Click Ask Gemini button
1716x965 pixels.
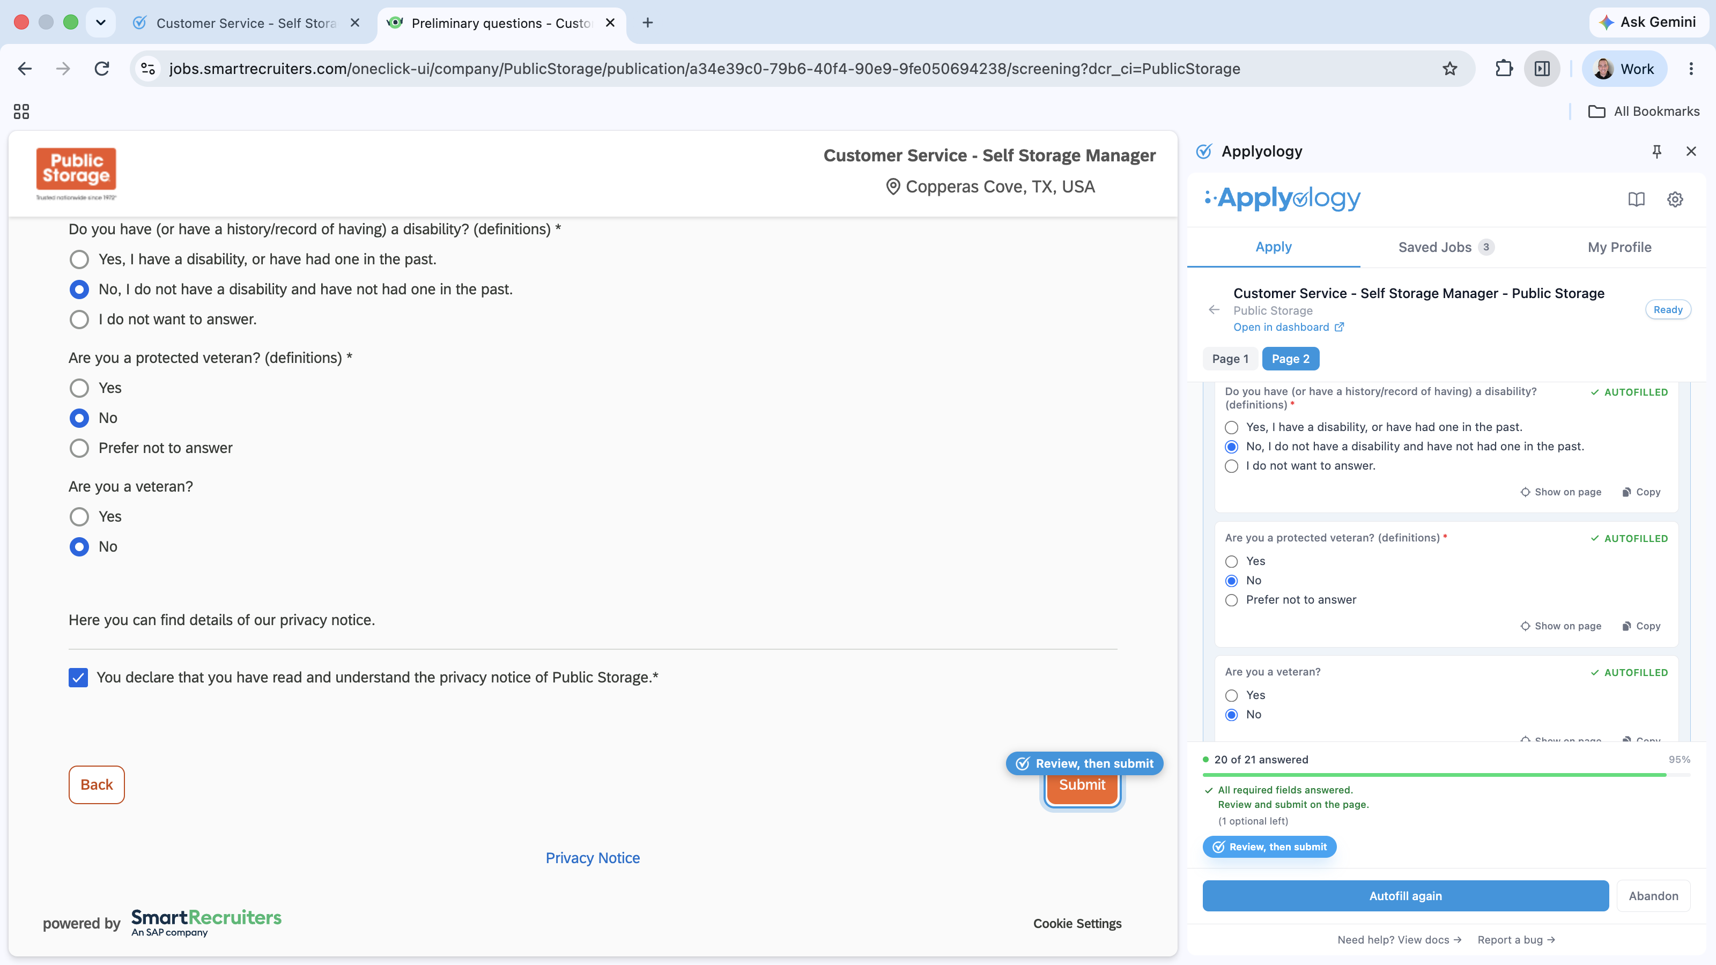[x=1648, y=22]
